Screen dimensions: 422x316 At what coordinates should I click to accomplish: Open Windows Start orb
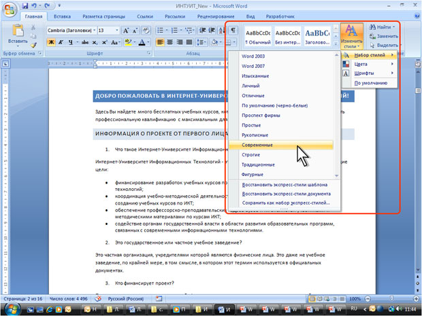pyautogui.click(x=12, y=309)
